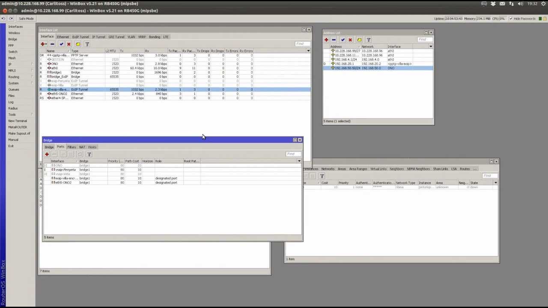548x308 pixels.
Task: Open LSA tab in OSPF window
Action: (454, 169)
